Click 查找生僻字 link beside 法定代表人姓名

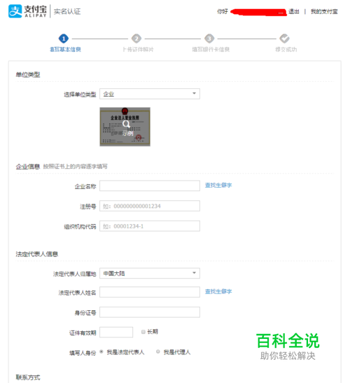coord(218,292)
